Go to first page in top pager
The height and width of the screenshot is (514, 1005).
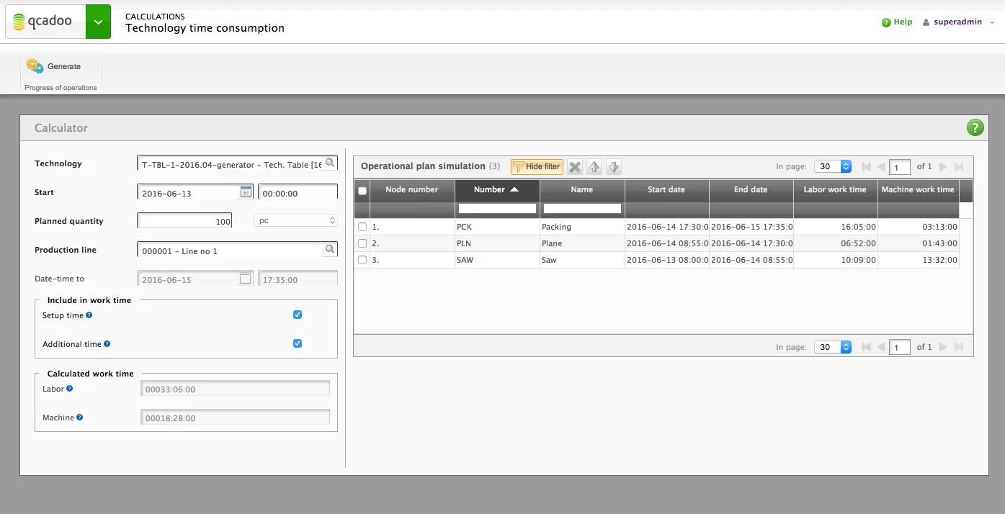[x=867, y=167]
